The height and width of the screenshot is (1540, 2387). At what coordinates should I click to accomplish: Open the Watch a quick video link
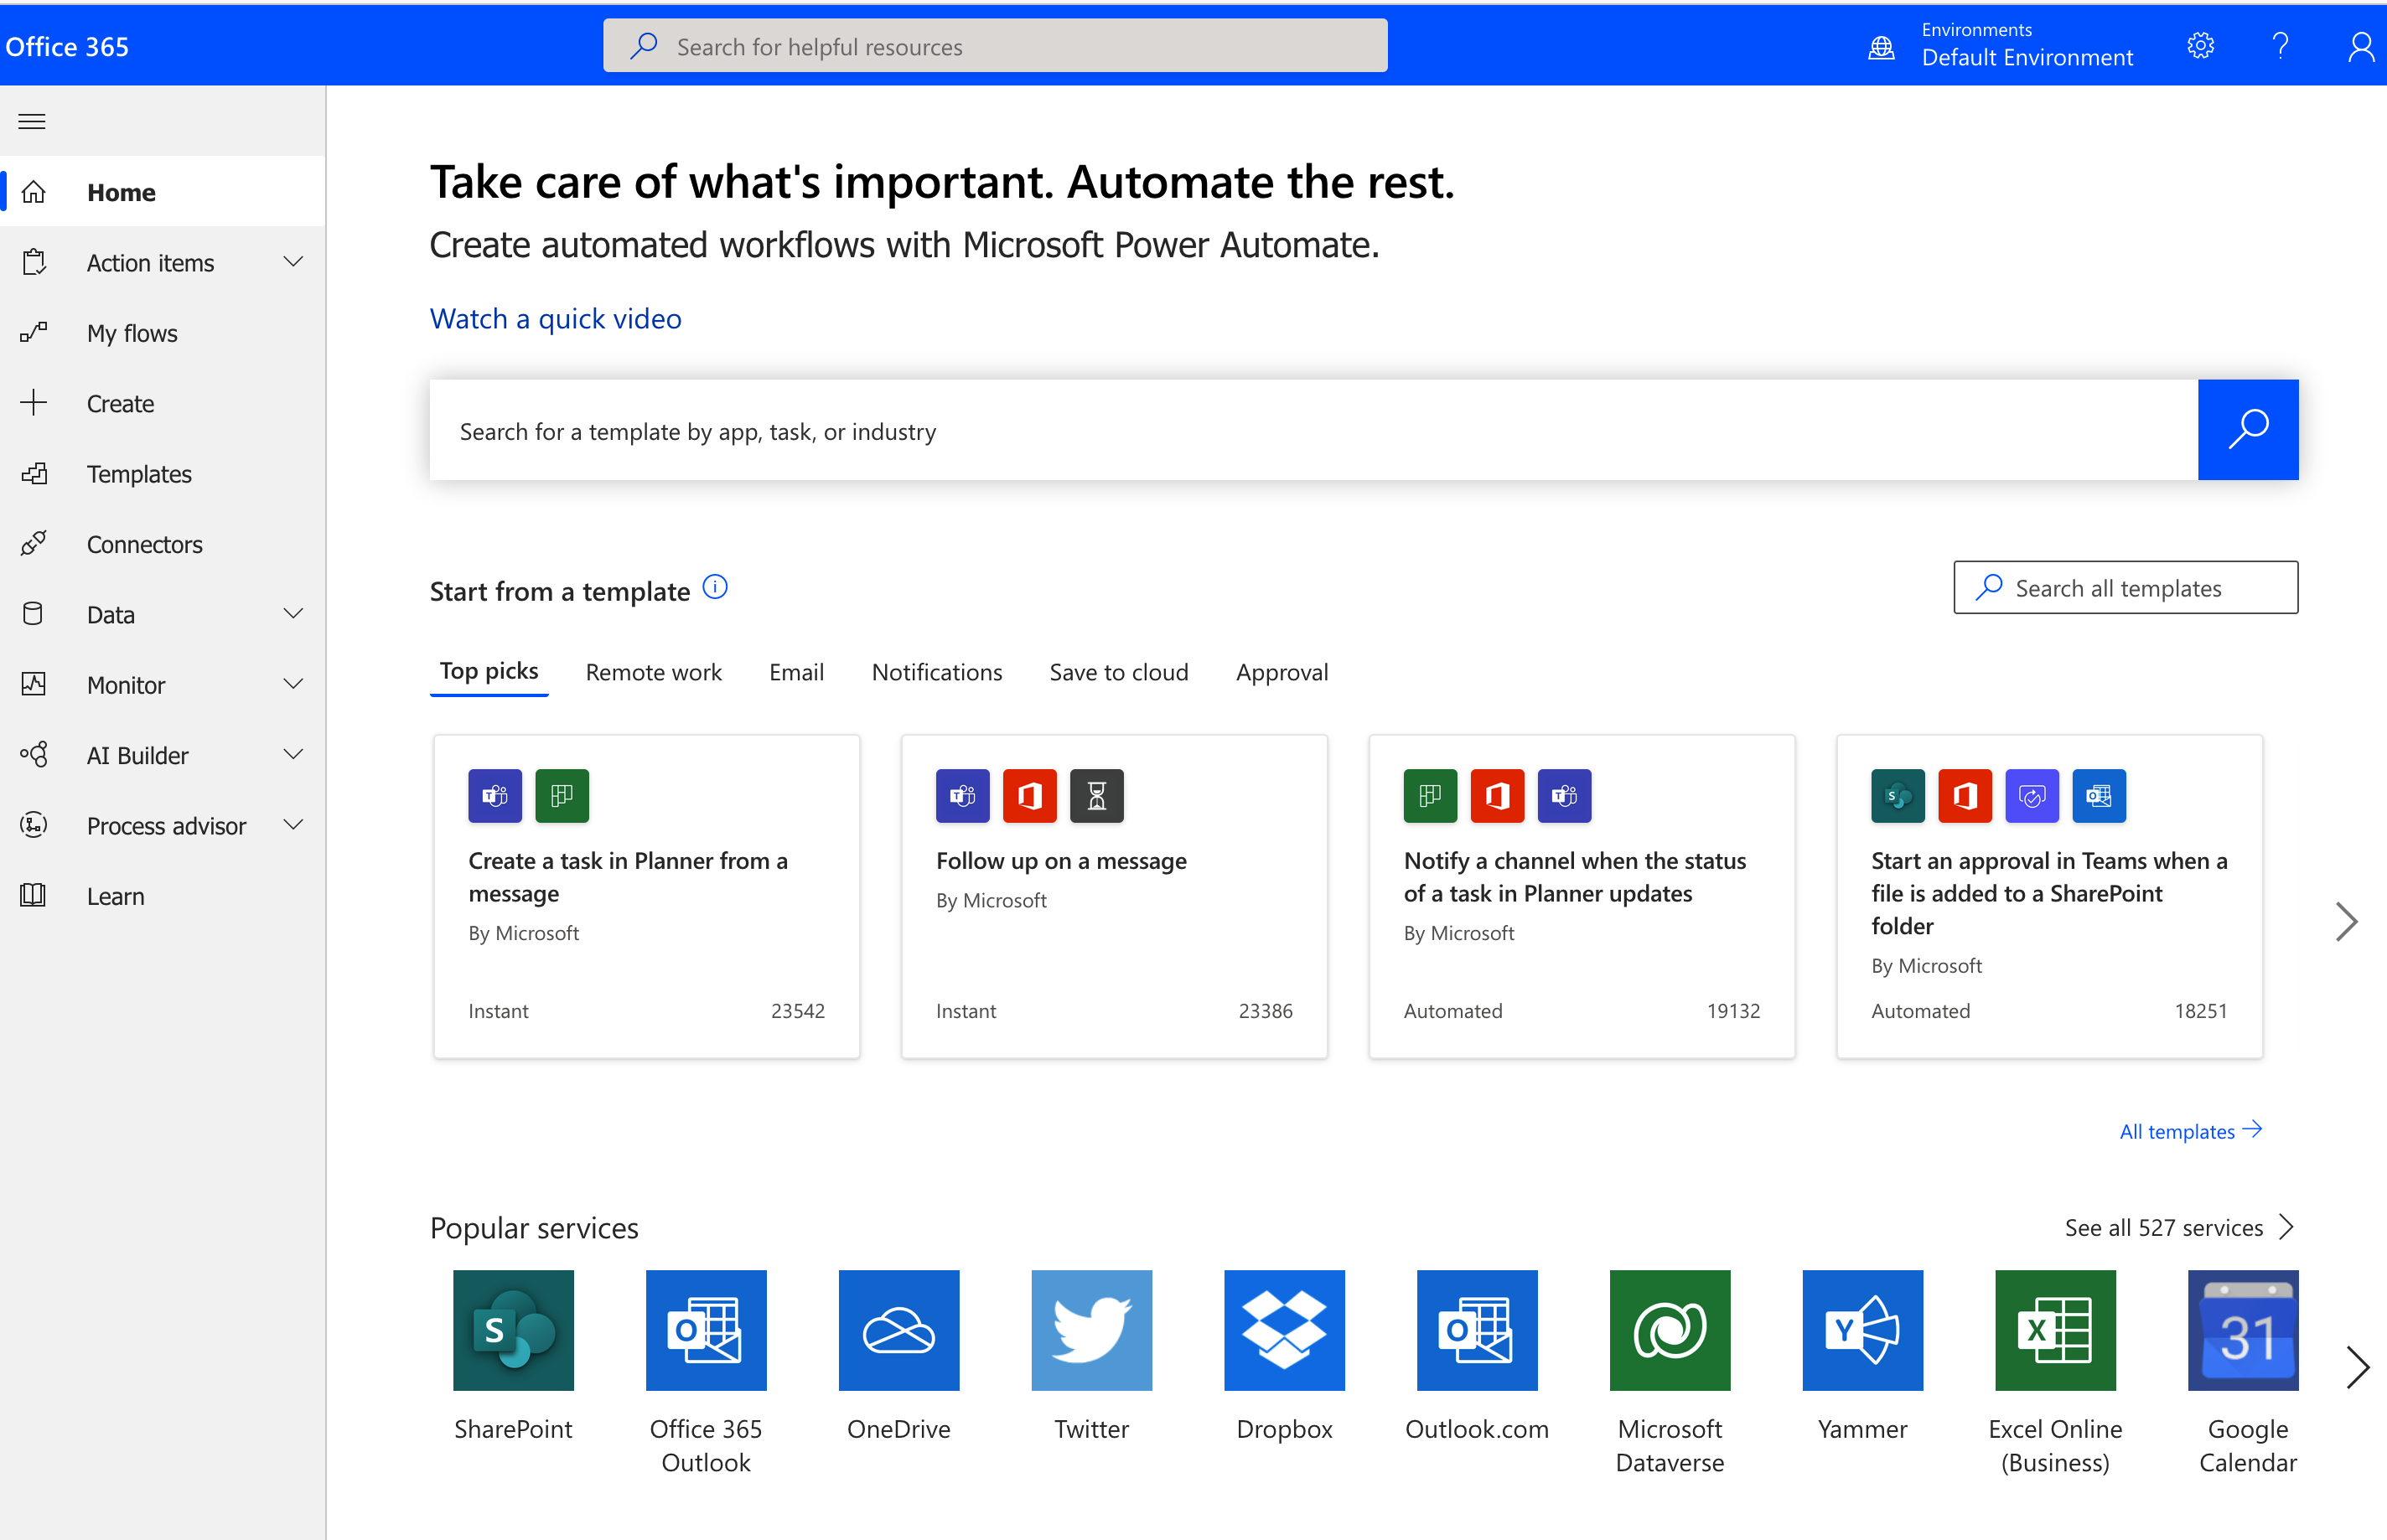click(555, 319)
